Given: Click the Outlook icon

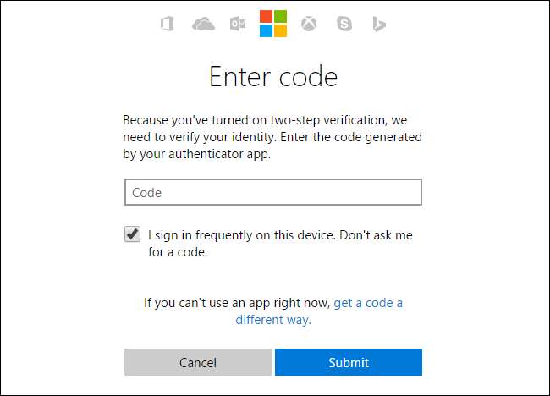Looking at the screenshot, I should (x=238, y=25).
